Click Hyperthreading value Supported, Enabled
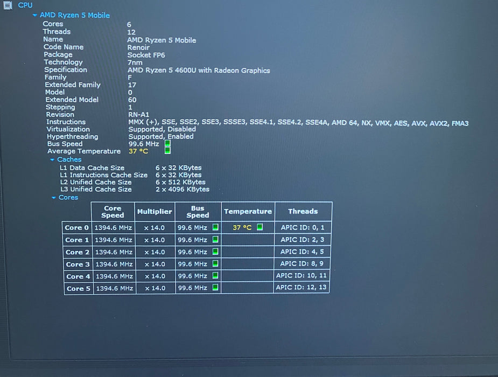The image size is (498, 377). [161, 137]
